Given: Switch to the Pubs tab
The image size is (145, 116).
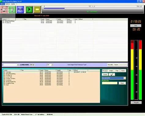Looking at the screenshot, I should (x=117, y=71).
